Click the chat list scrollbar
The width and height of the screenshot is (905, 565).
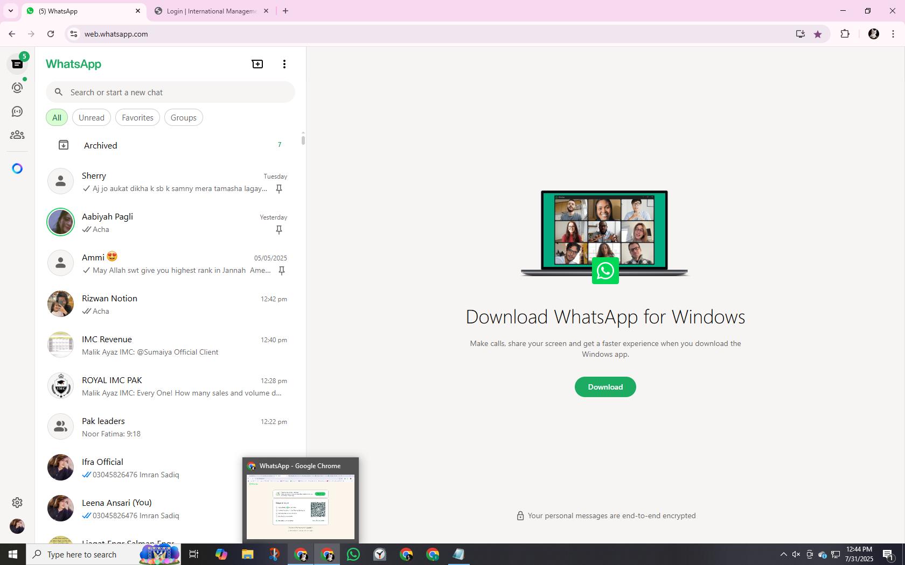pos(303,139)
